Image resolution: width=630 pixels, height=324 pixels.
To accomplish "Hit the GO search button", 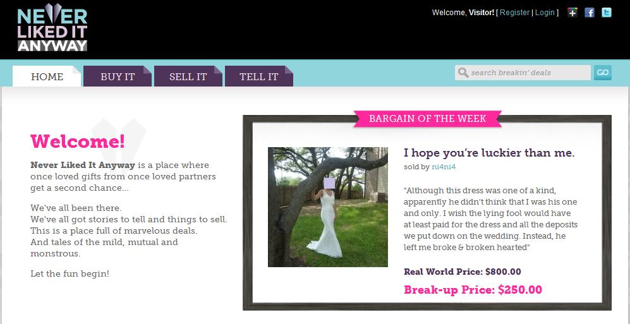I will pos(603,73).
